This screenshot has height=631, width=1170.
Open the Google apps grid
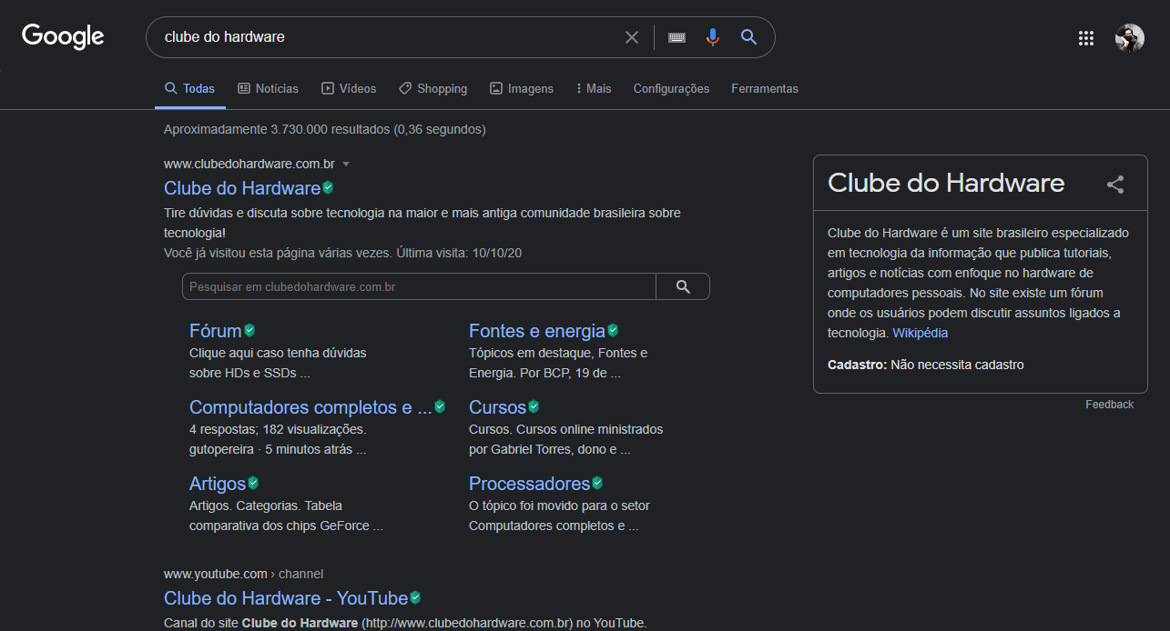coord(1085,38)
